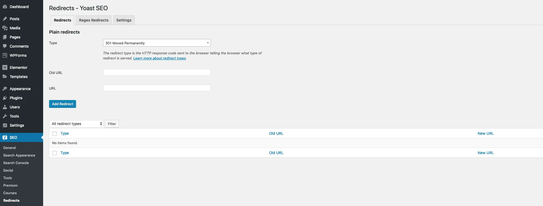Click the Media library icon
Image resolution: width=543 pixels, height=206 pixels.
coord(5,28)
